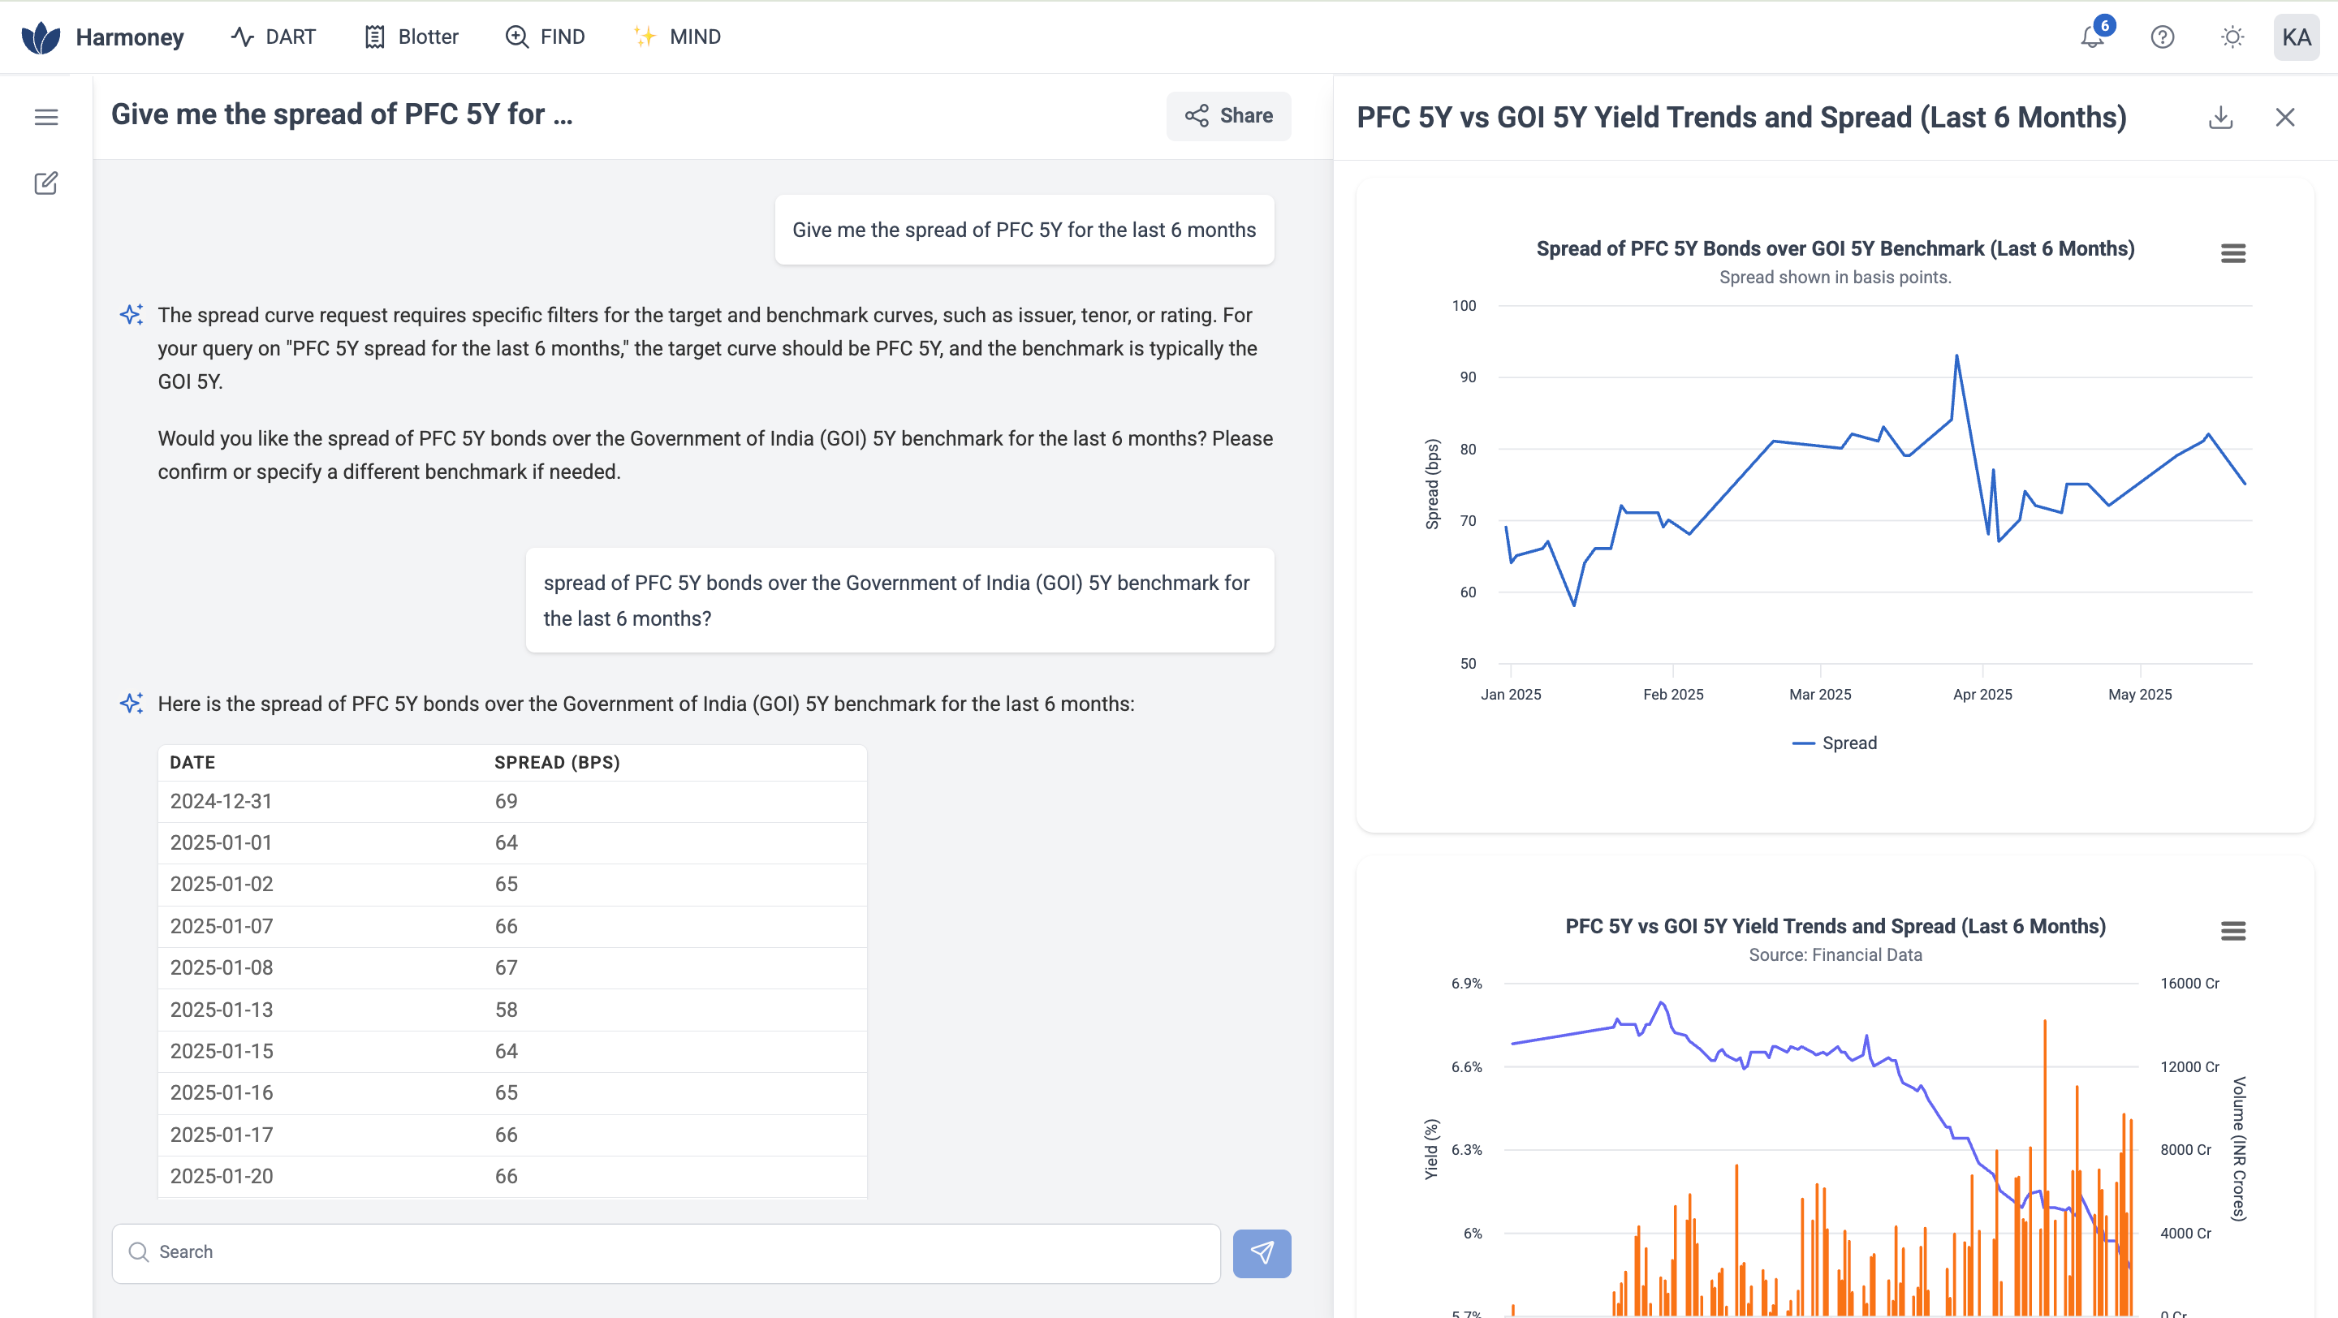Screen dimensions: 2338x1318
Task: Download the chart panel contents
Action: 2221,117
